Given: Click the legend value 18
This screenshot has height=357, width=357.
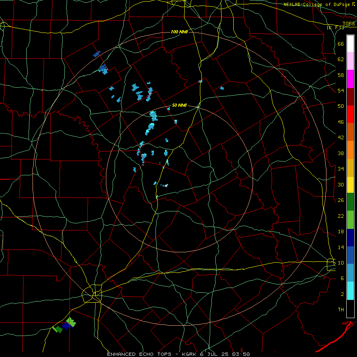Looking at the screenshot, I should (x=341, y=232).
